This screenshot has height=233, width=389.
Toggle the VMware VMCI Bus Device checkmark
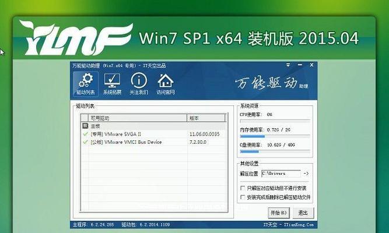(85, 142)
